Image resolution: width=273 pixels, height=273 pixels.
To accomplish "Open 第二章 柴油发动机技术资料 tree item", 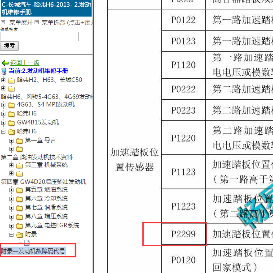I will tap(37, 157).
